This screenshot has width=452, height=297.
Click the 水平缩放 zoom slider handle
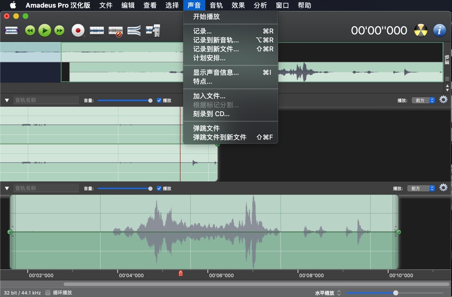click(396, 293)
